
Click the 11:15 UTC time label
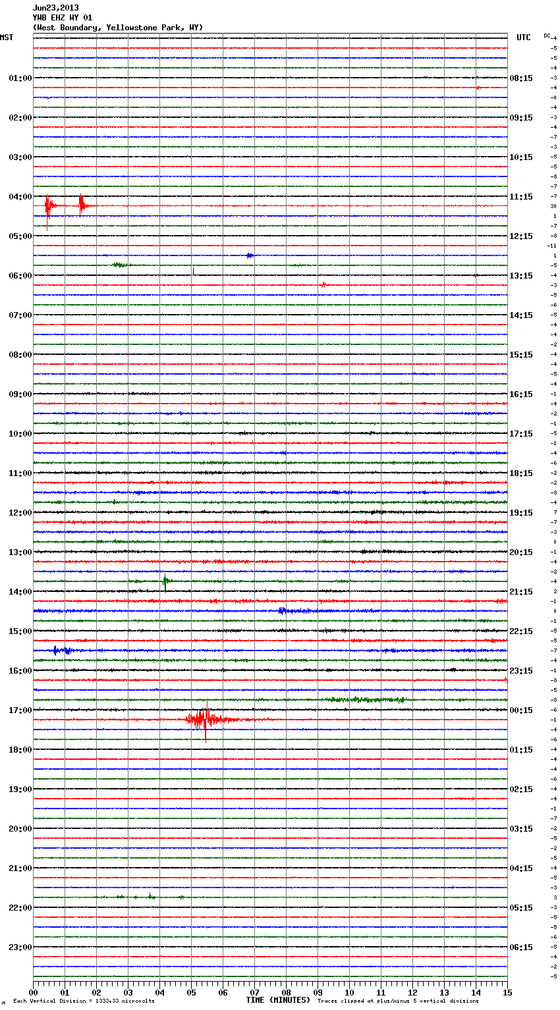(x=521, y=196)
